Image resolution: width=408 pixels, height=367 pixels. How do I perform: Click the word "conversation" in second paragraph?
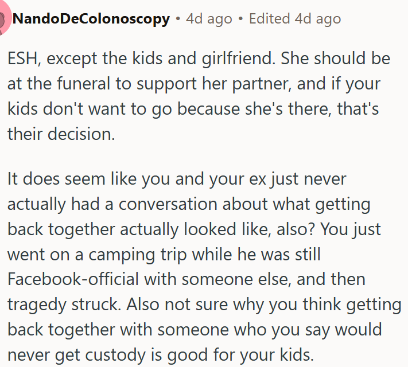pos(168,204)
